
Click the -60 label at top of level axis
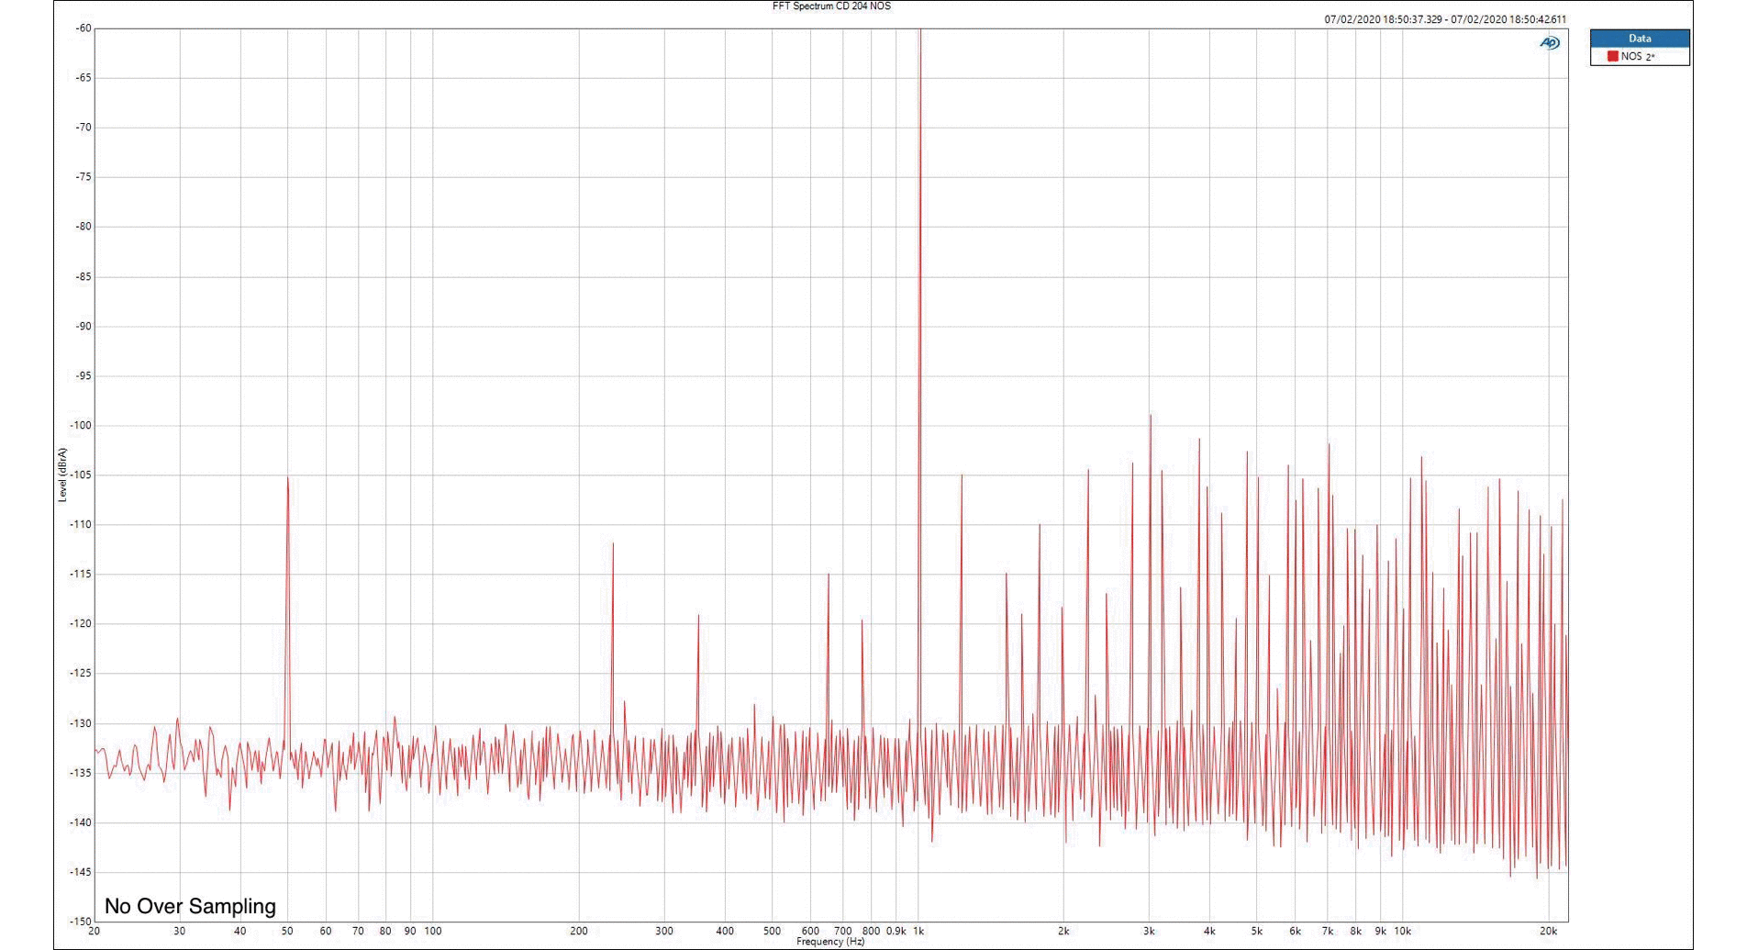[83, 28]
